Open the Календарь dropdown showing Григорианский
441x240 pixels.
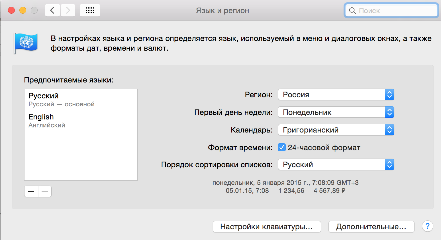336,130
